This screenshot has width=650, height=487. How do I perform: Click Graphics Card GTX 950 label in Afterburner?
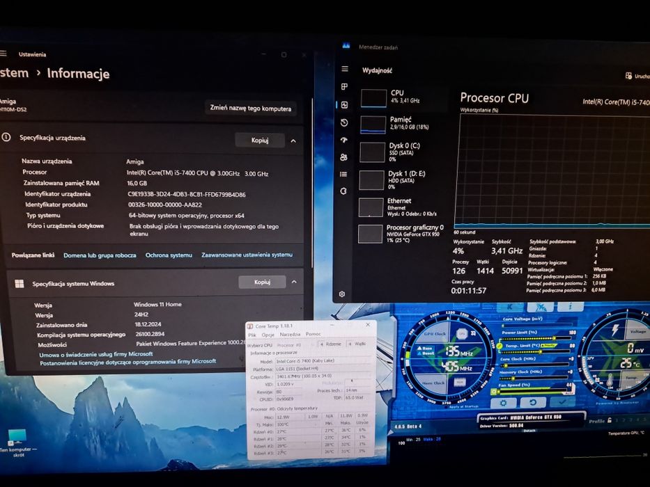520,417
